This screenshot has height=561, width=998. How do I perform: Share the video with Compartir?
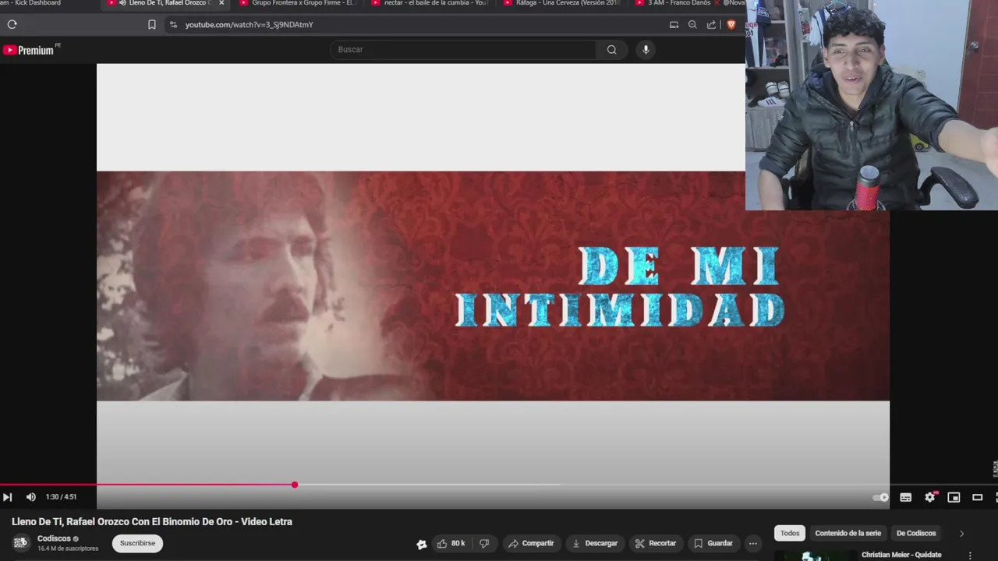pos(531,543)
